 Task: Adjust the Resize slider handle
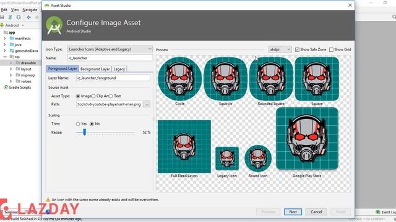tap(85, 132)
